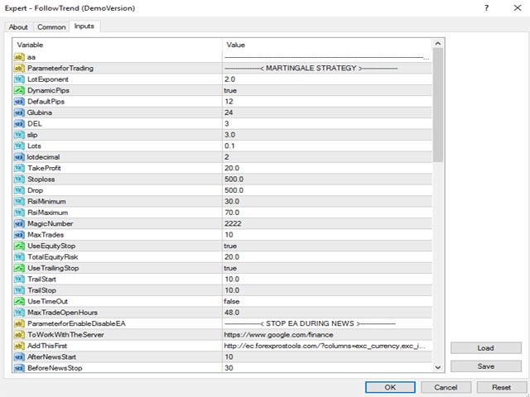Click the string icon beside aa variable
The width and height of the screenshot is (530, 397).
click(x=19, y=57)
